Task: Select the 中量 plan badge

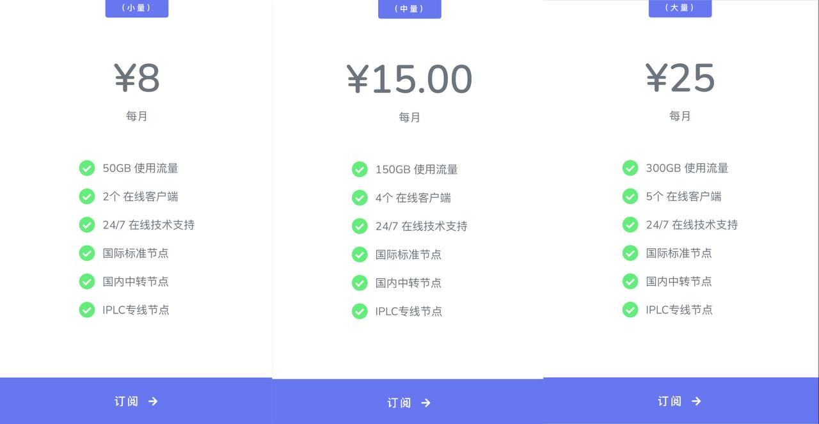Action: 409,9
